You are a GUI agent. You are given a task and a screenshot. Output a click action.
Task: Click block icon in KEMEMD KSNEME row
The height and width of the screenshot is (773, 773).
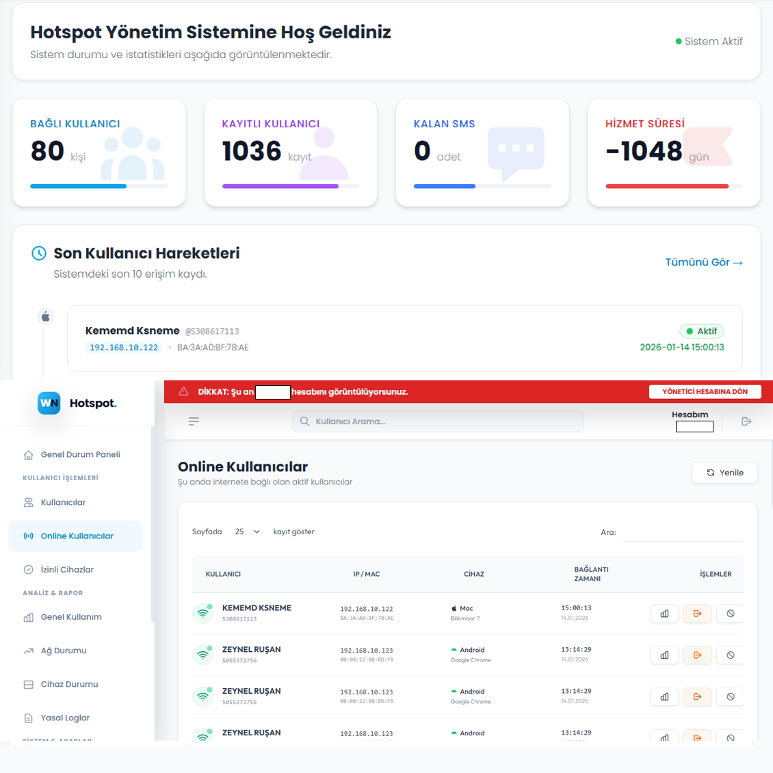coord(730,614)
